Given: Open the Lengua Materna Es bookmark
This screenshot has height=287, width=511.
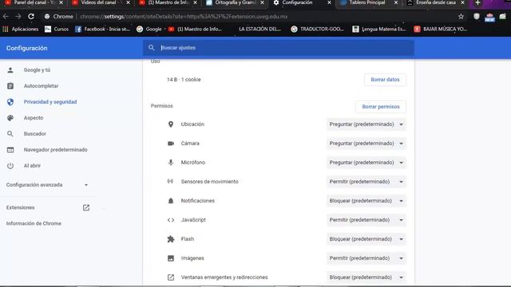Looking at the screenshot, I should point(379,29).
